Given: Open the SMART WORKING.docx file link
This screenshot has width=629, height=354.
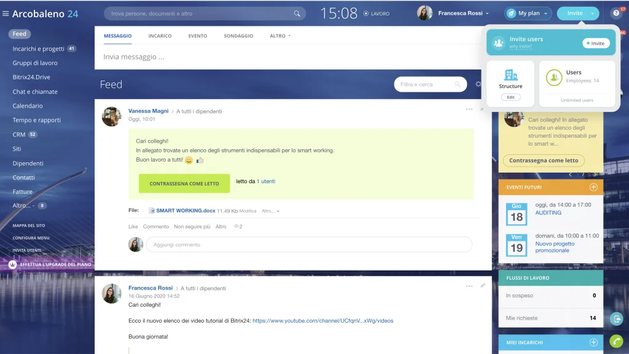Looking at the screenshot, I should pyautogui.click(x=186, y=211).
